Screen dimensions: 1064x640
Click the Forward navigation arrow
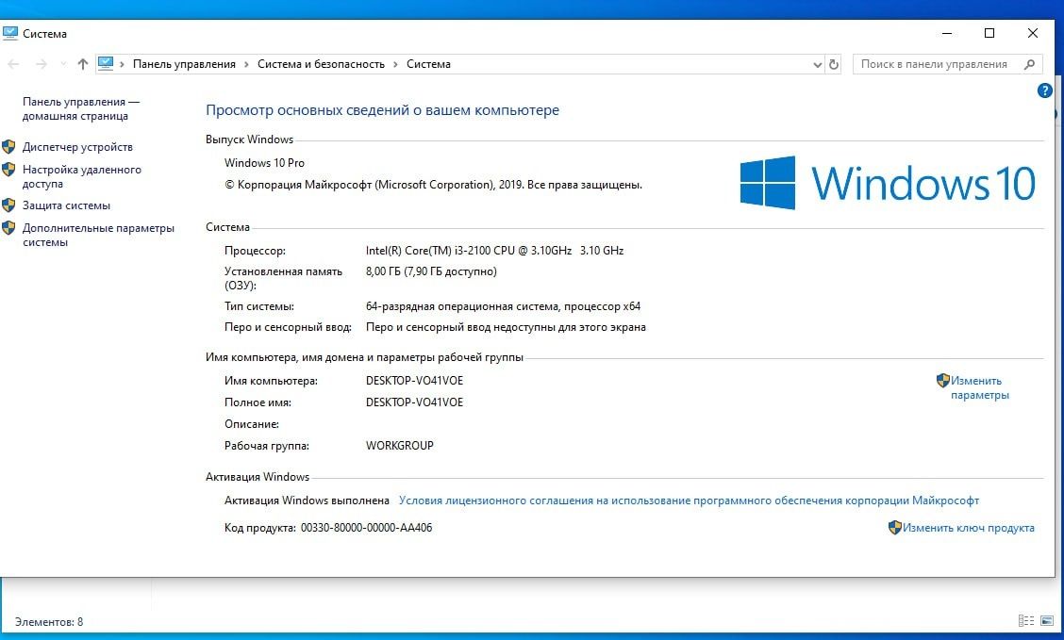pyautogui.click(x=42, y=64)
